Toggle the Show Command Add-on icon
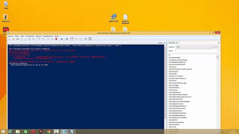The height and width of the screenshot is (134, 239). tap(90, 39)
